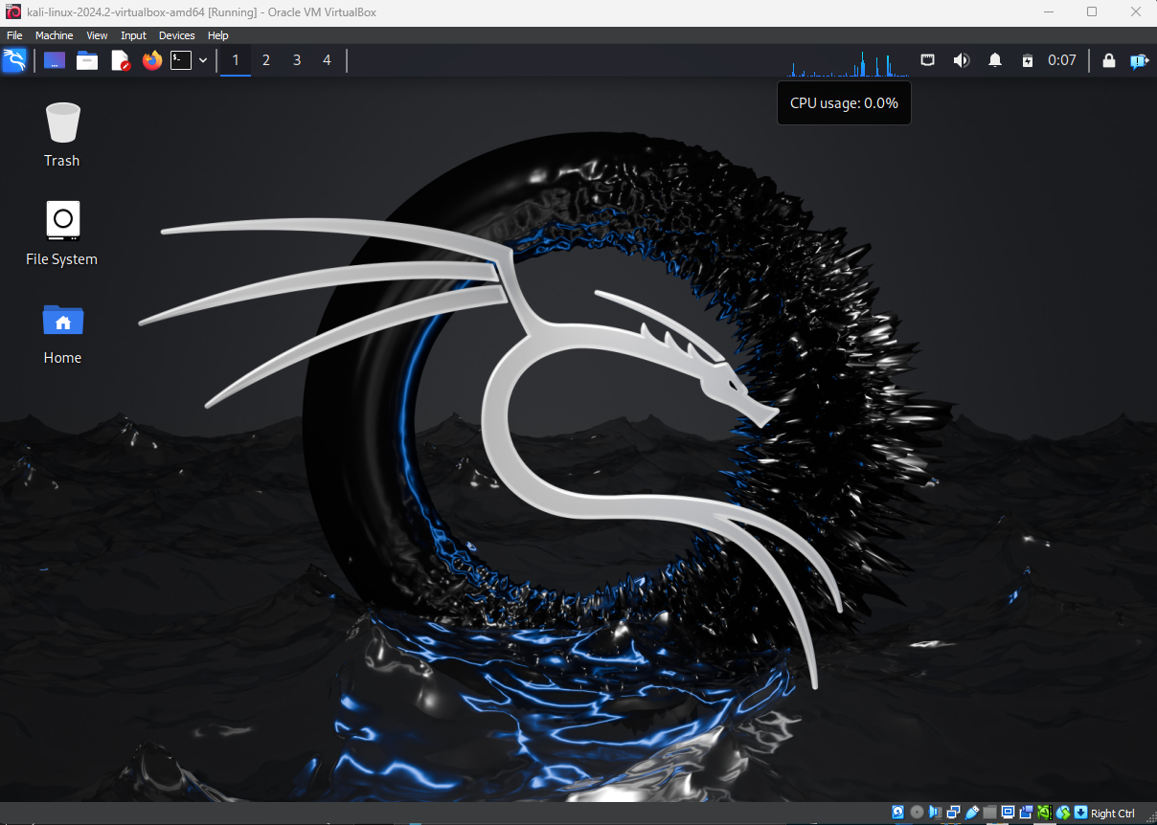Open the VirtualBox File menu

tap(14, 35)
